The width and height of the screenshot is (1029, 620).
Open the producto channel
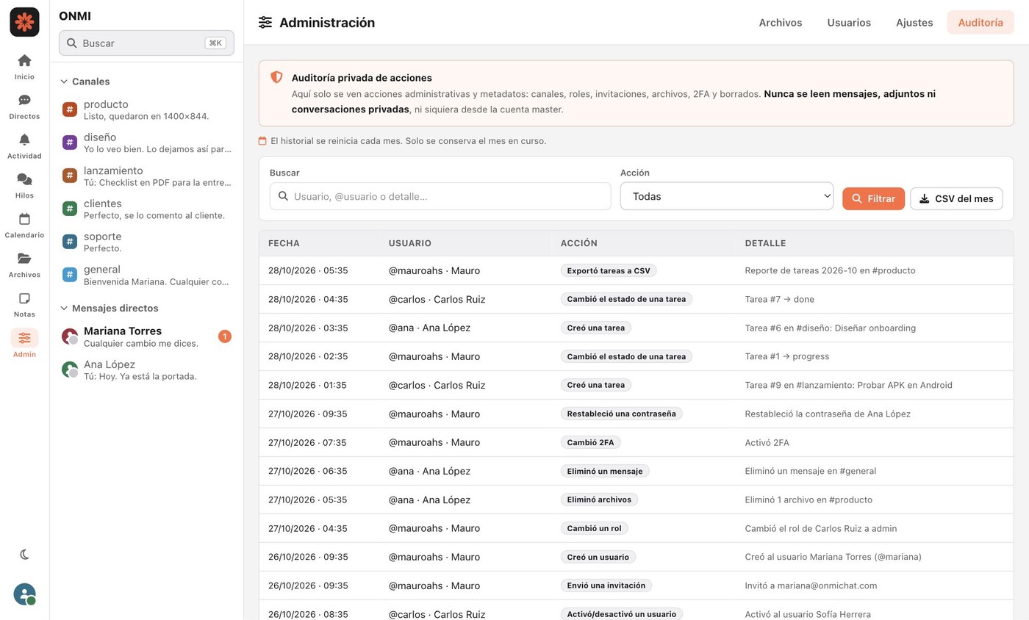point(146,109)
